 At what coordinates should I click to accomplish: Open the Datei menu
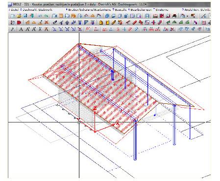pos(15,10)
